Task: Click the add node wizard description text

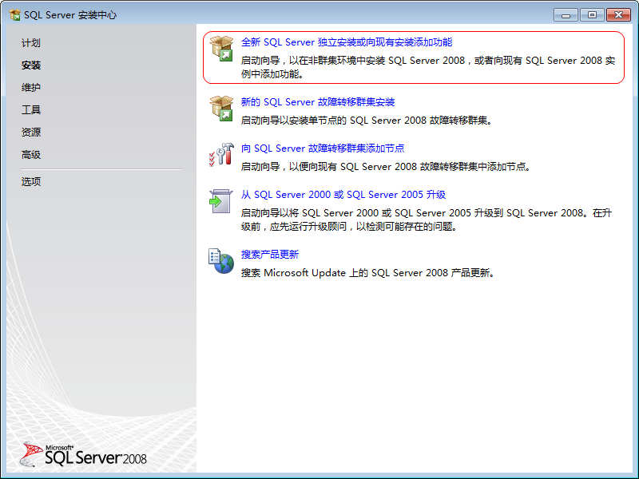Action: coord(386,167)
